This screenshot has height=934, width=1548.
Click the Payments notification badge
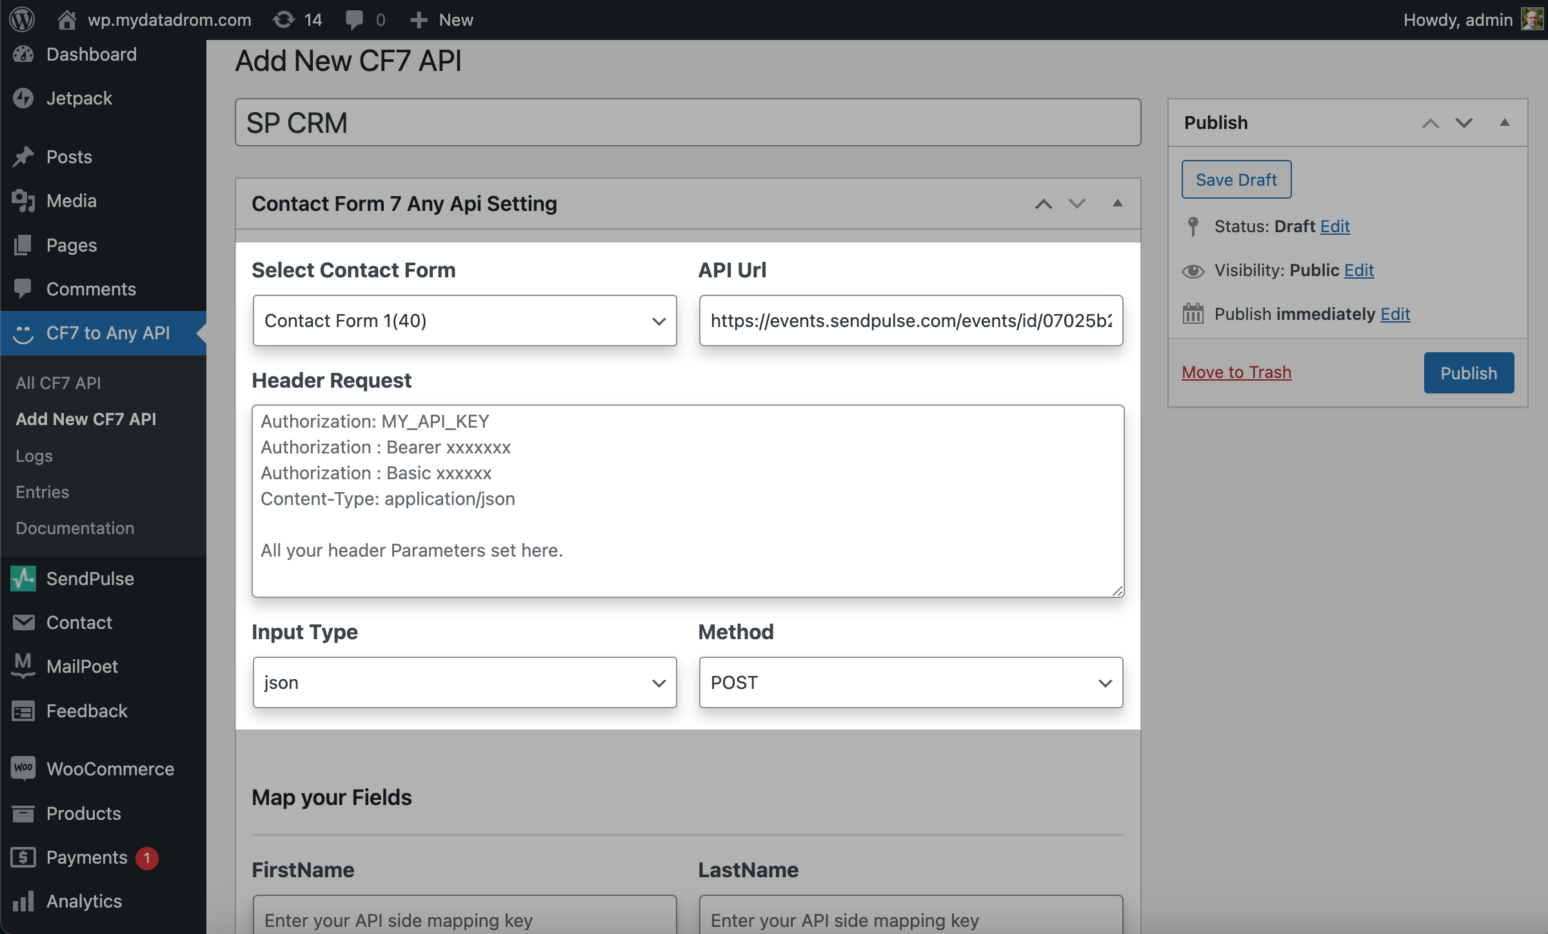(147, 858)
